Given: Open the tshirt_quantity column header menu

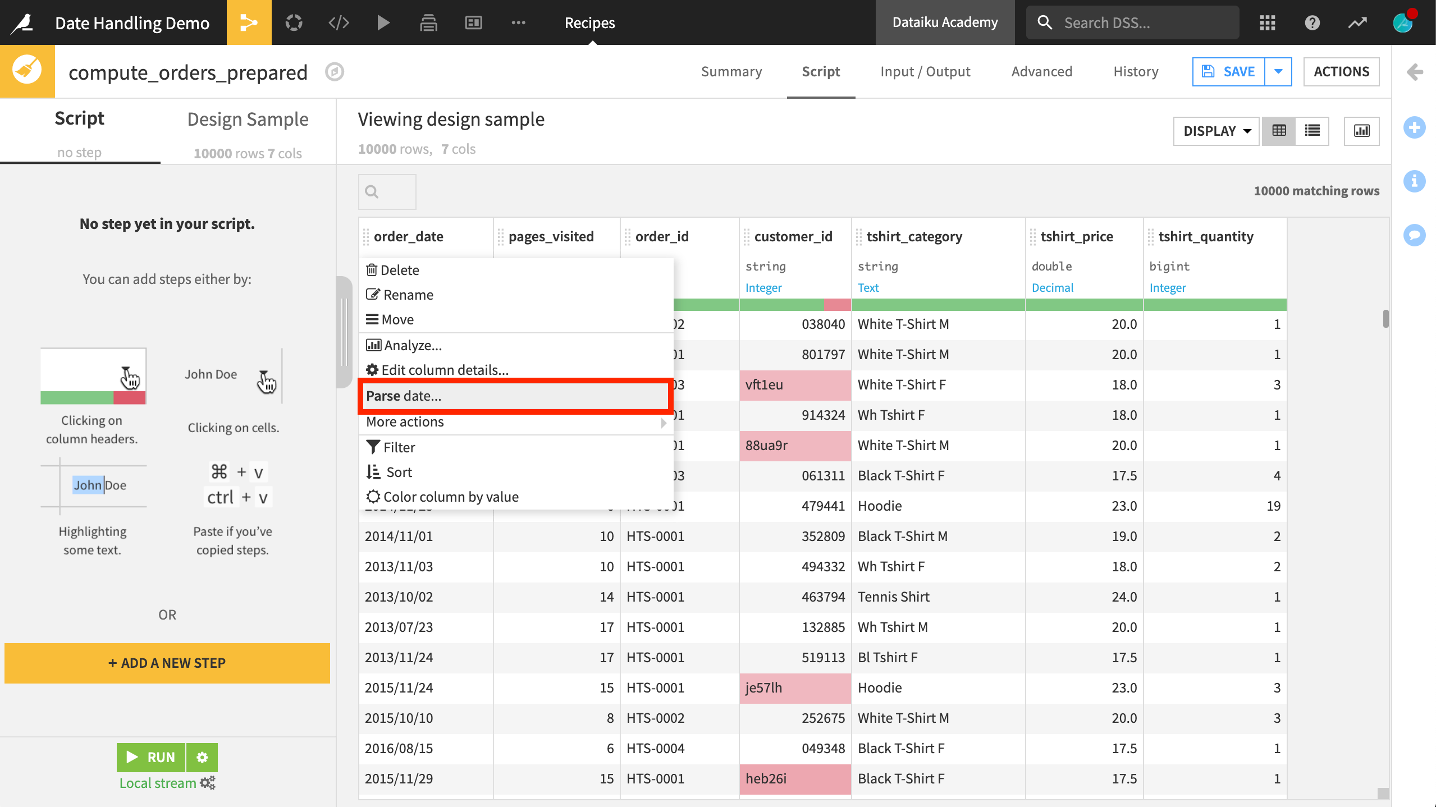Looking at the screenshot, I should pyautogui.click(x=1205, y=237).
